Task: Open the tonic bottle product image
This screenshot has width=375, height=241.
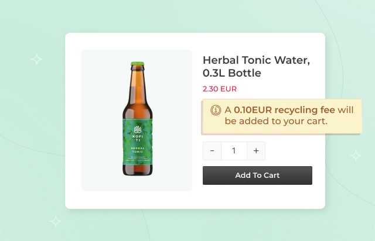Action: coord(137,120)
